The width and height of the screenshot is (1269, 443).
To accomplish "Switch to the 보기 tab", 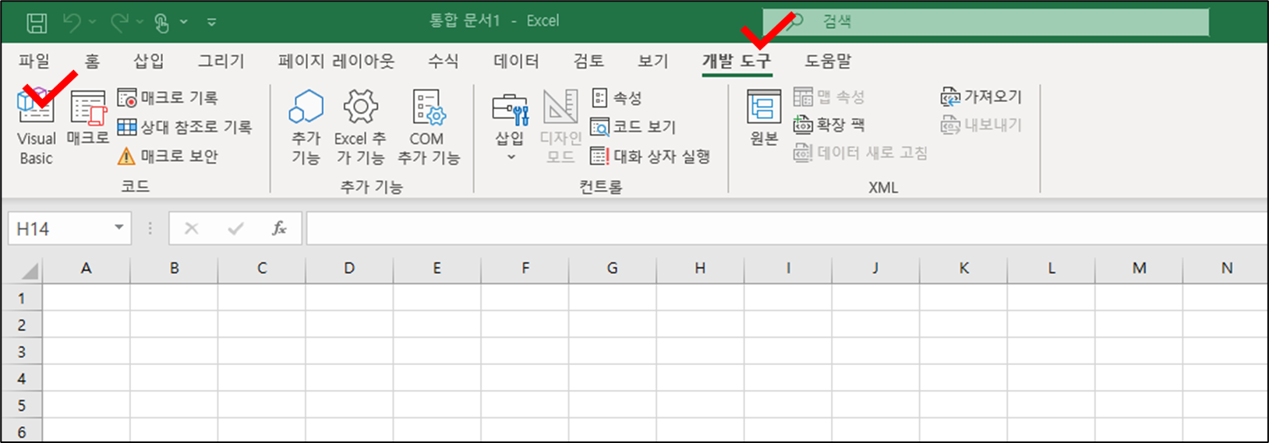I will [x=653, y=61].
